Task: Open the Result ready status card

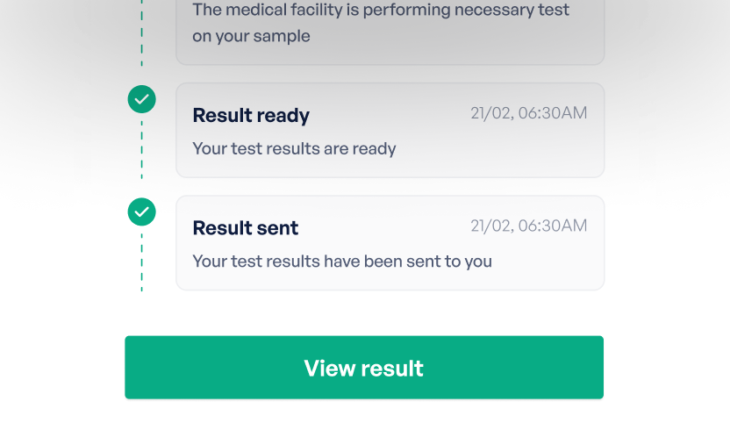Action: (x=390, y=131)
